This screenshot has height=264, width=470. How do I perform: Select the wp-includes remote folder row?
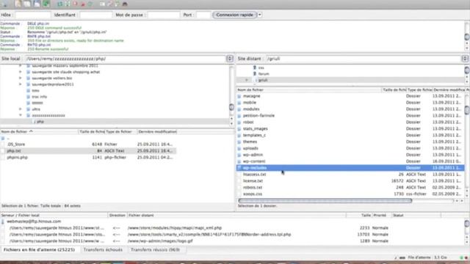350,168
